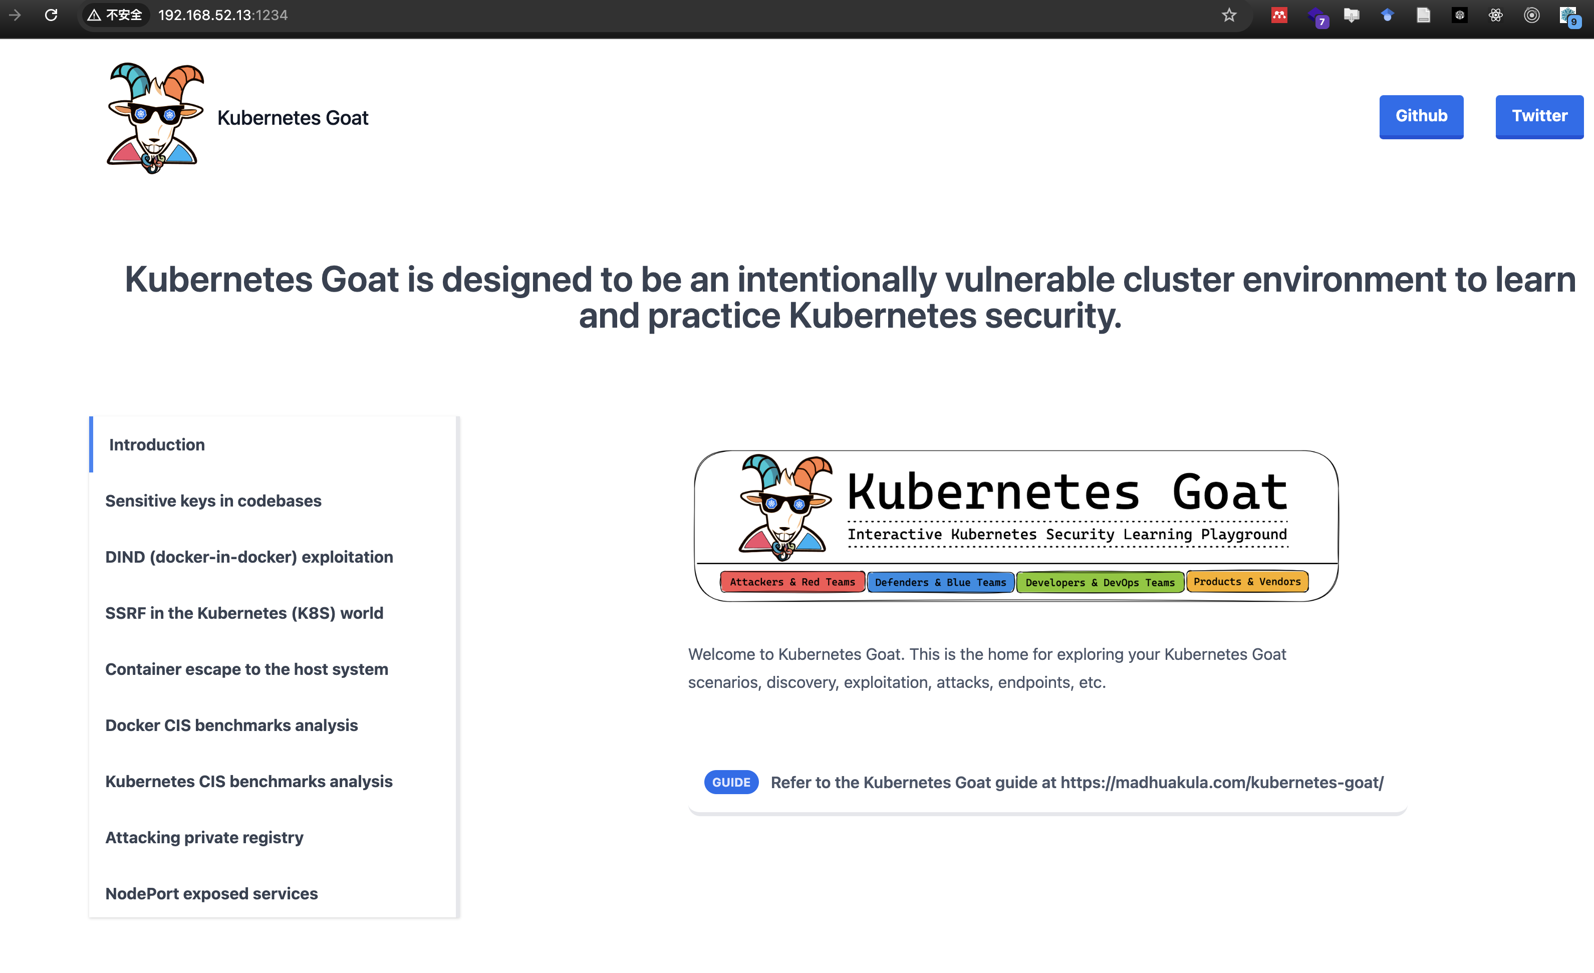Click the Kubernetes Goat header logo

tap(155, 118)
